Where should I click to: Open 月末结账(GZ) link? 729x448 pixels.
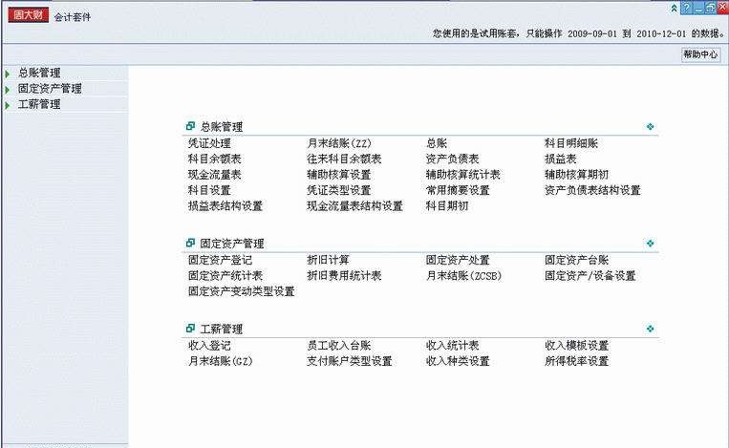coord(221,361)
